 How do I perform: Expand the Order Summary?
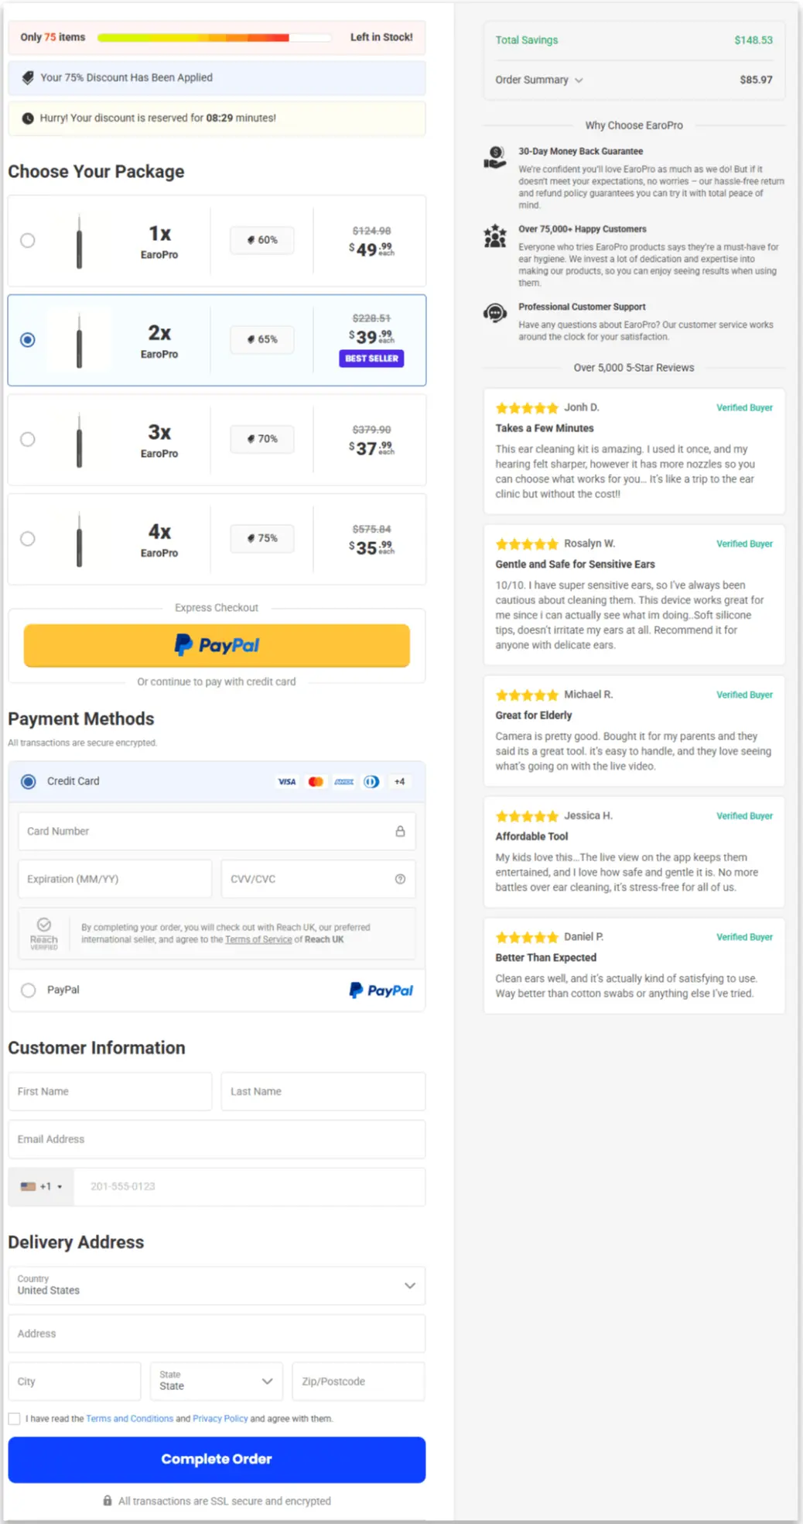pyautogui.click(x=538, y=80)
